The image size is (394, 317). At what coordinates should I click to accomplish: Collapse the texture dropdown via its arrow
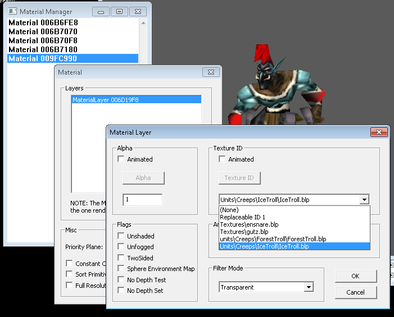364,200
